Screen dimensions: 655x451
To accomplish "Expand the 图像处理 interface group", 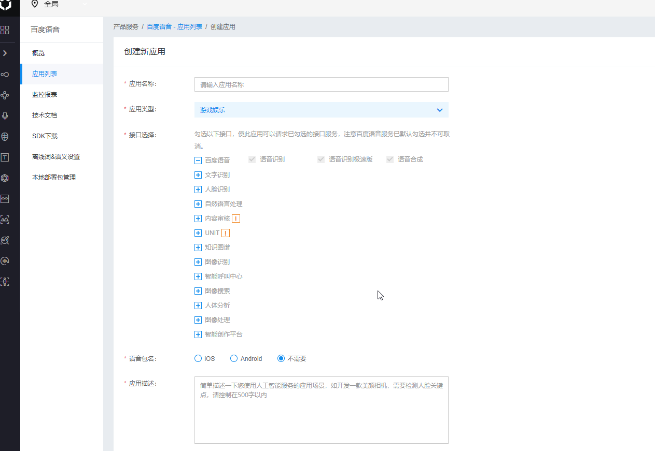I will pos(198,320).
